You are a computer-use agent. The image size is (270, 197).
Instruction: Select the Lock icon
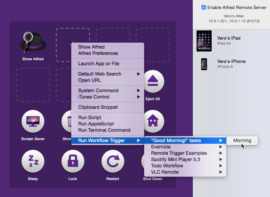pyautogui.click(x=73, y=161)
